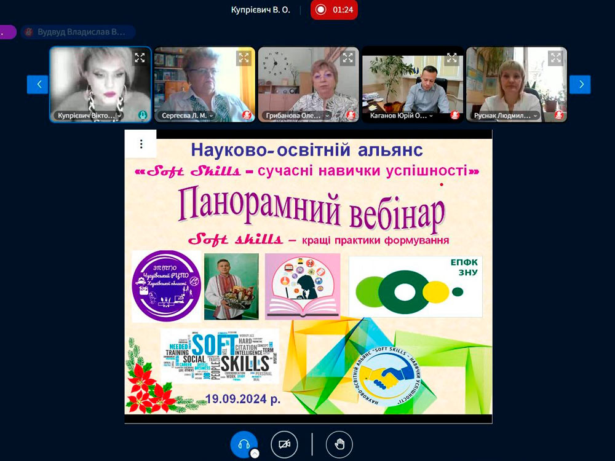Fullscreen Грибанова Олена's webcam video
Viewport: 615px width, 461px height.
click(348, 58)
